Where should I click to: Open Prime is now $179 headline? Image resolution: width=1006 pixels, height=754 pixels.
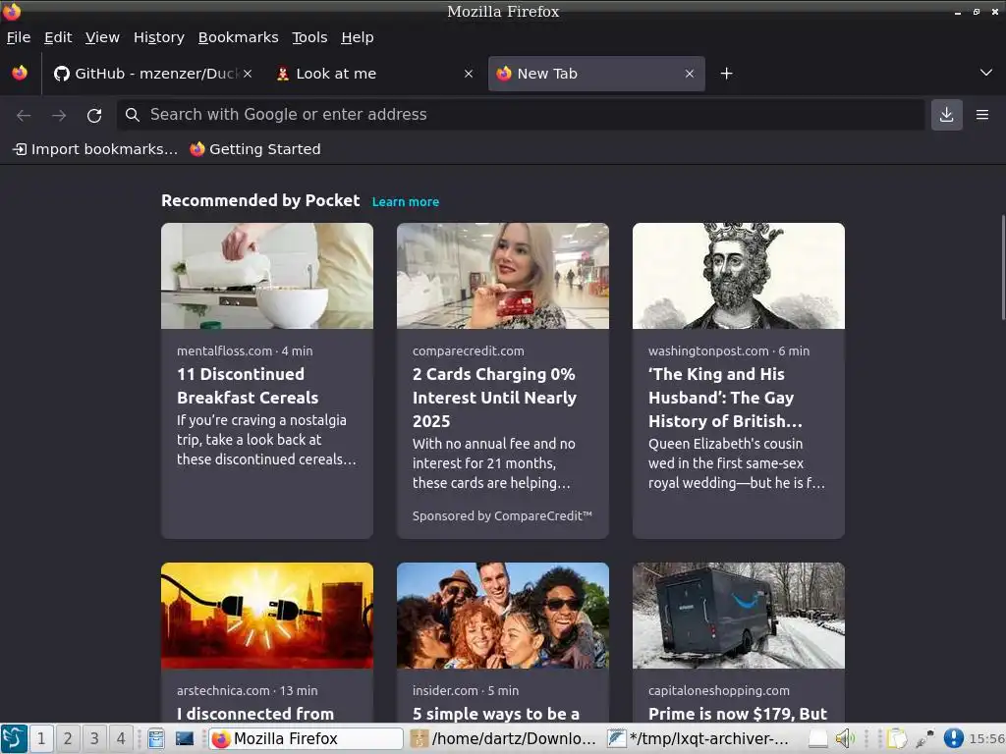738,714
